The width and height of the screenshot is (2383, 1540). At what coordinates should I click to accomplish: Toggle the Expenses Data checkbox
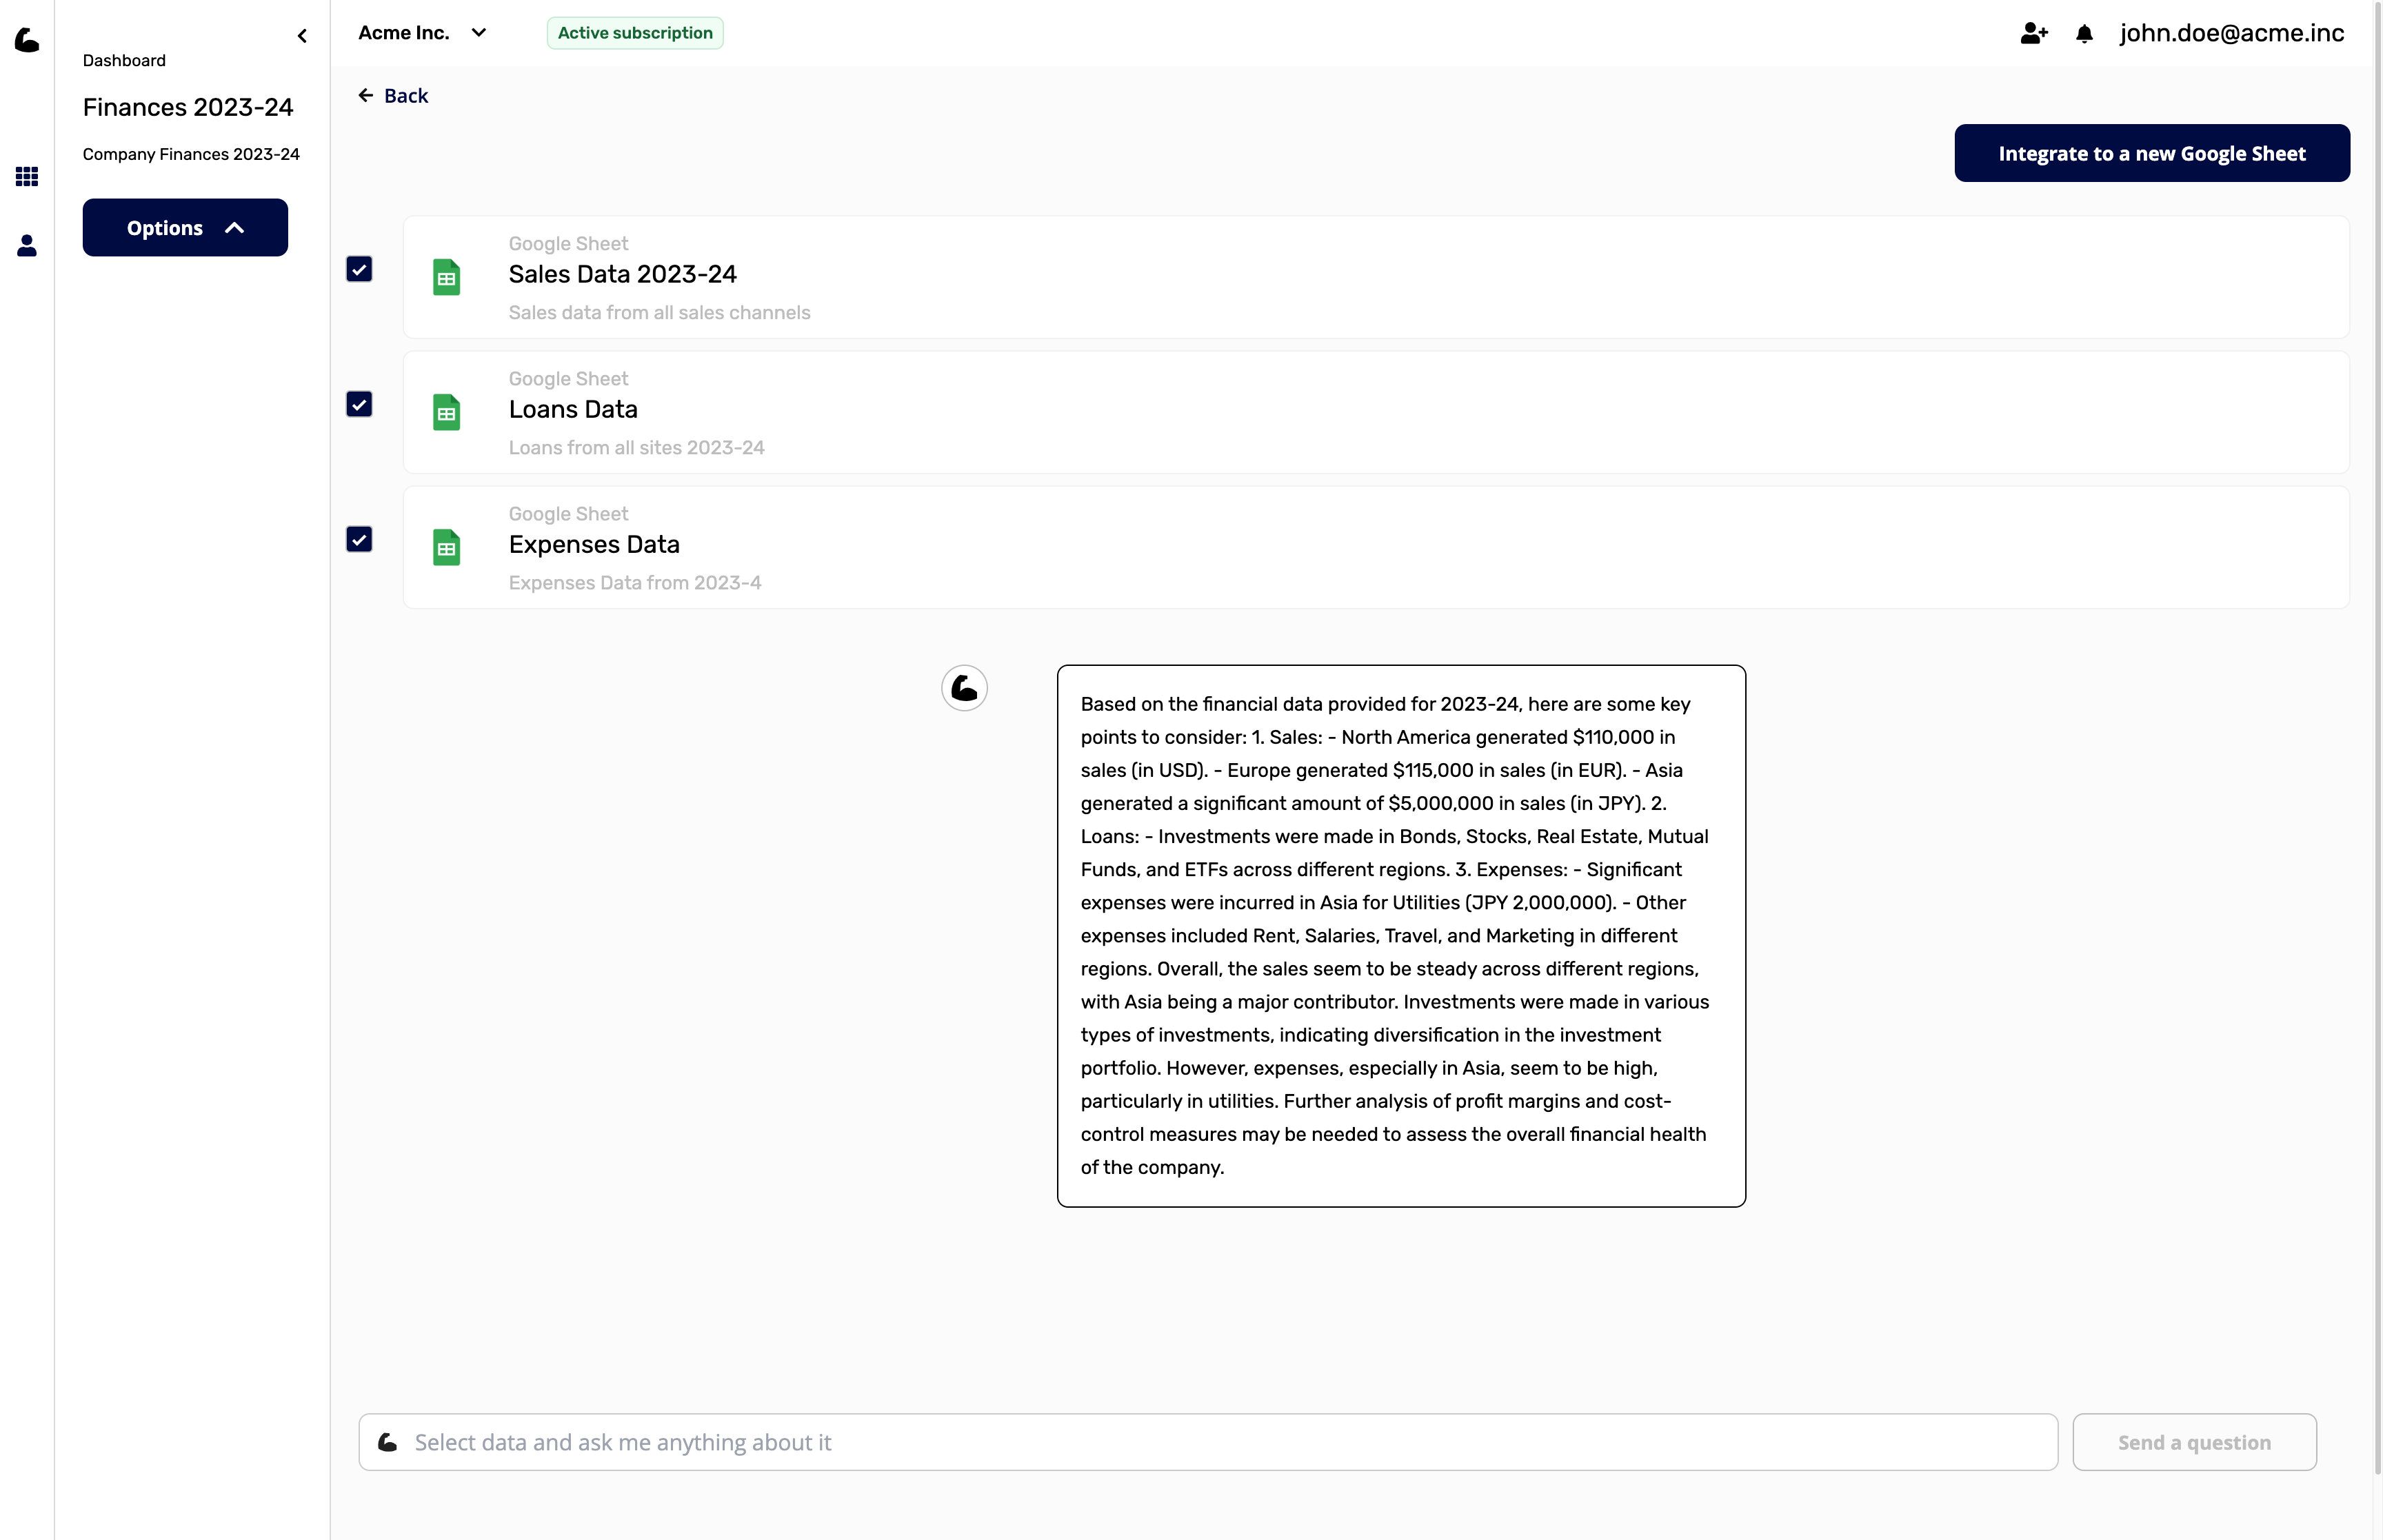tap(359, 539)
